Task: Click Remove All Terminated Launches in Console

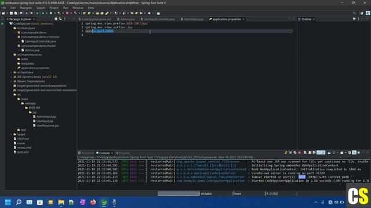Action: tap(295, 153)
